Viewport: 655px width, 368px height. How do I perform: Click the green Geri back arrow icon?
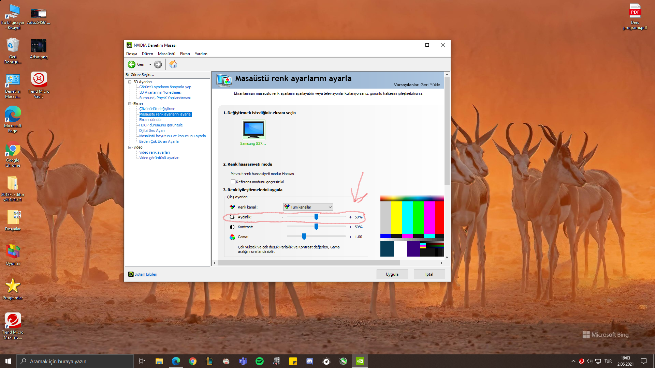click(x=131, y=64)
